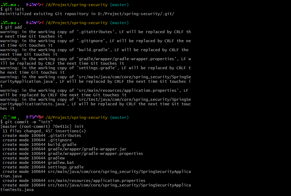Click the "create mode 100644 settings.gradle" line
Image resolution: width=291 pixels, height=196 pixels.
coord(43,167)
